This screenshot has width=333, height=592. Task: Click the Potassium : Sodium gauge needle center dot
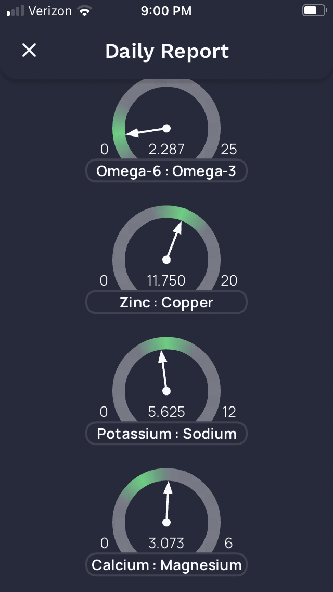click(166, 391)
